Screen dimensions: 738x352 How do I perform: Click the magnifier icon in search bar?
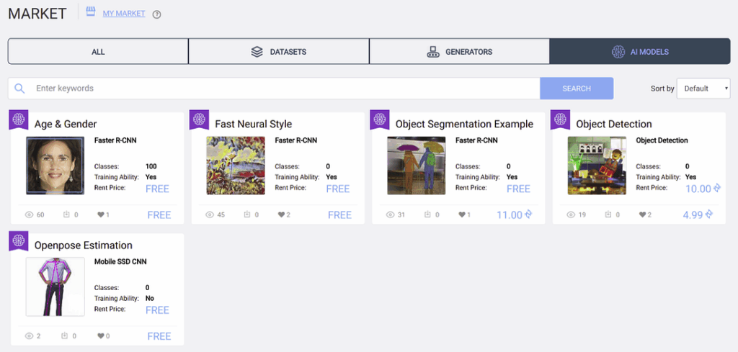tap(20, 89)
